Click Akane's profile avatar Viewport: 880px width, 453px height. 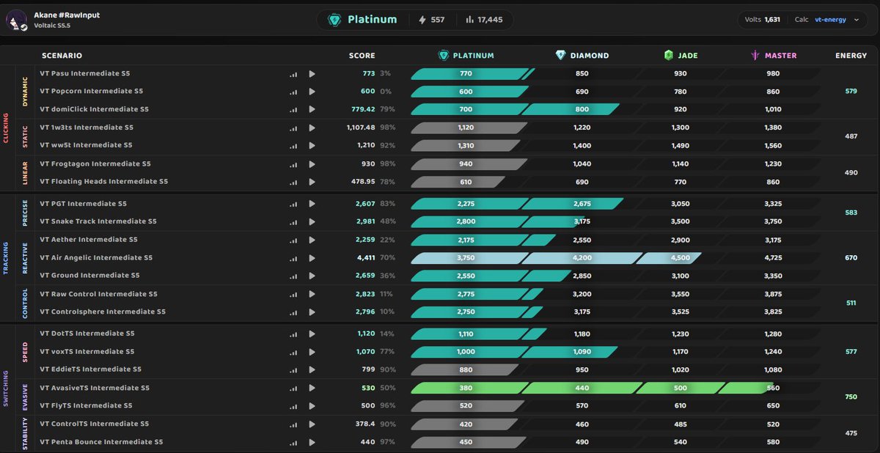point(17,21)
